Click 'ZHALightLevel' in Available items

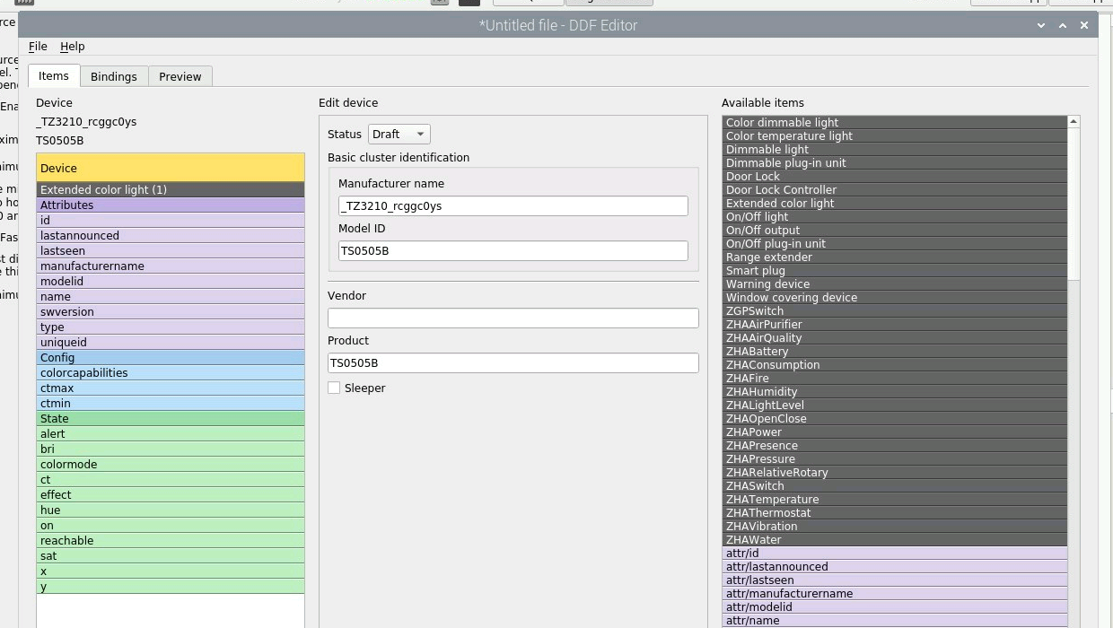tap(895, 406)
